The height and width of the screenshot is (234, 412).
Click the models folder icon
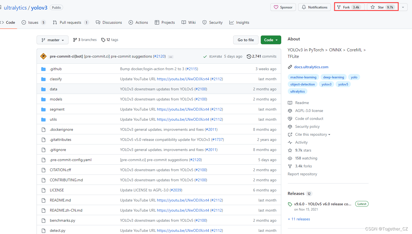[43, 99]
